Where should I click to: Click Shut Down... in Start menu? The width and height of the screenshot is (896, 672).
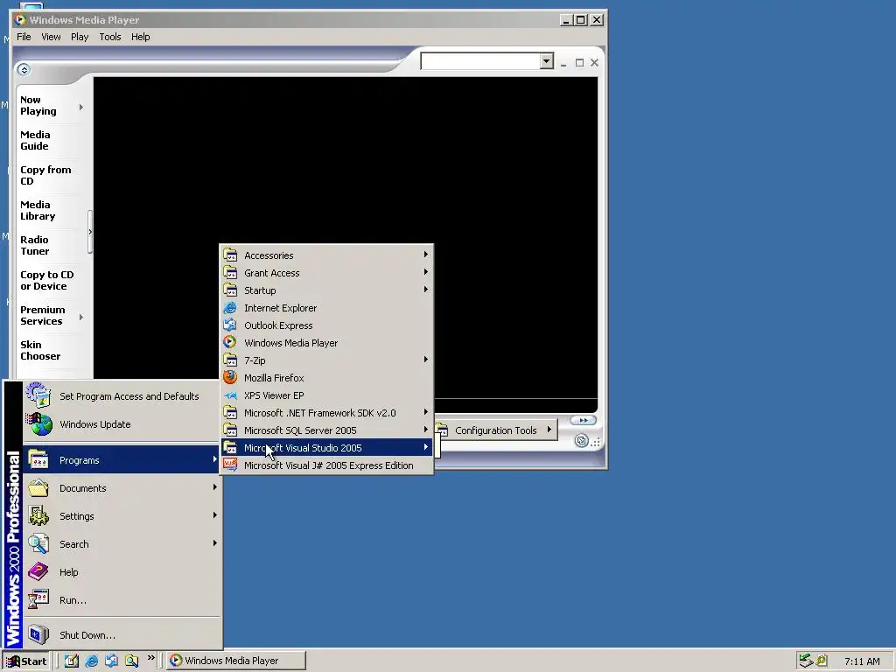(121, 635)
